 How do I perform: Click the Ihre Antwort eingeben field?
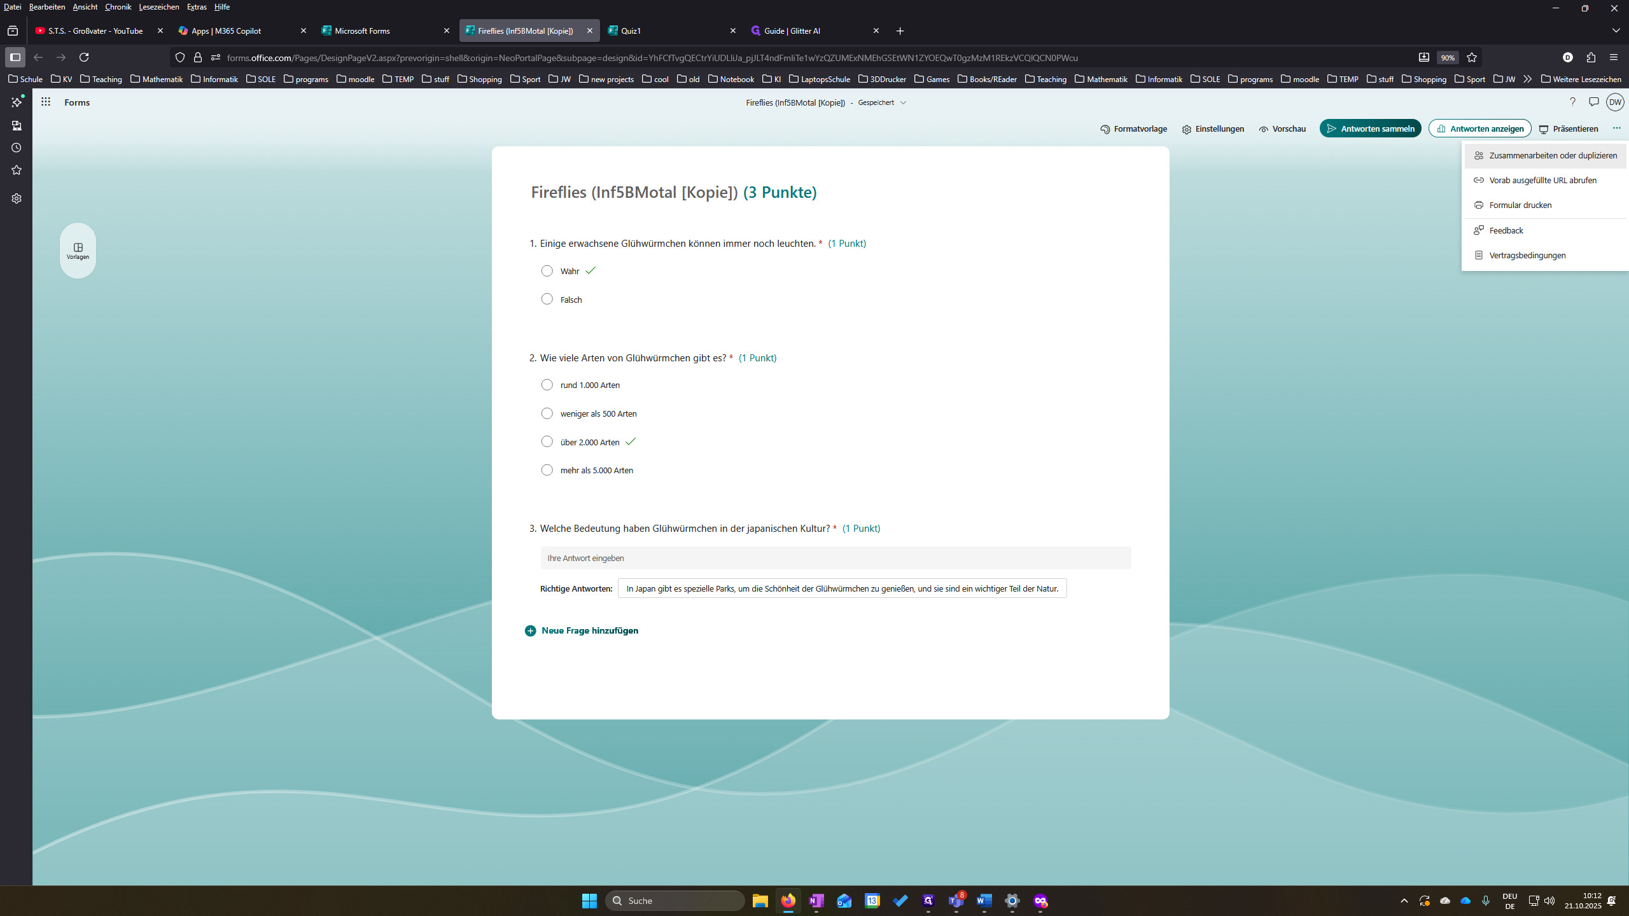835,558
